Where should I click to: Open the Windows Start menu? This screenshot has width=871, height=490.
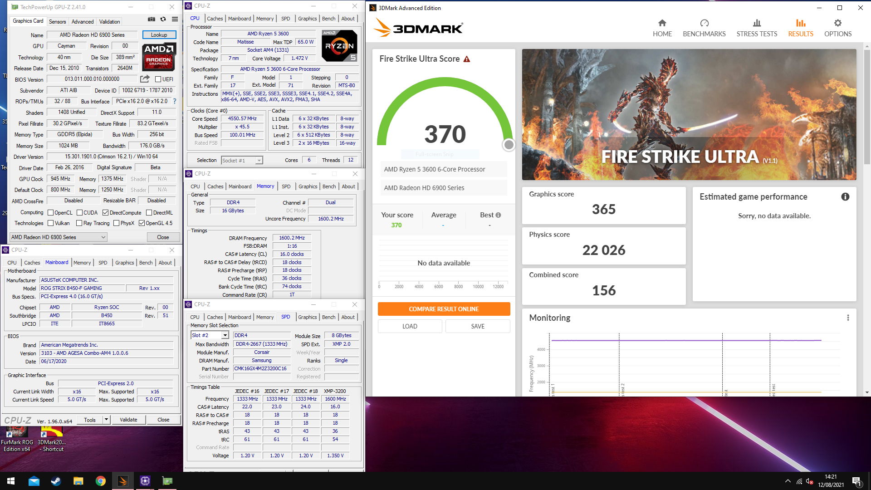[11, 481]
